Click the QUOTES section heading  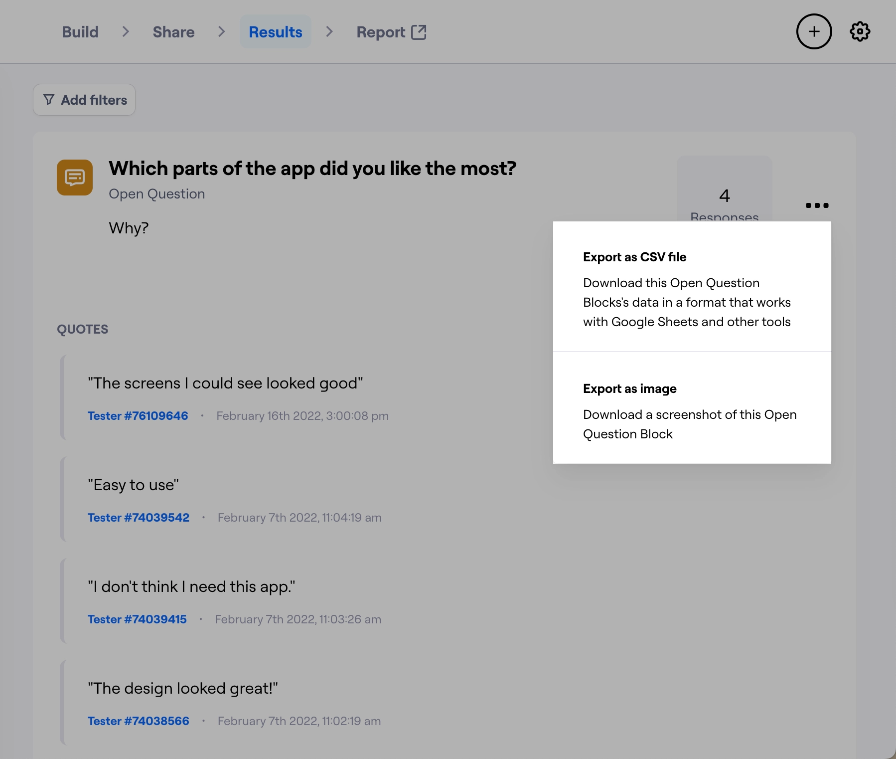[83, 329]
